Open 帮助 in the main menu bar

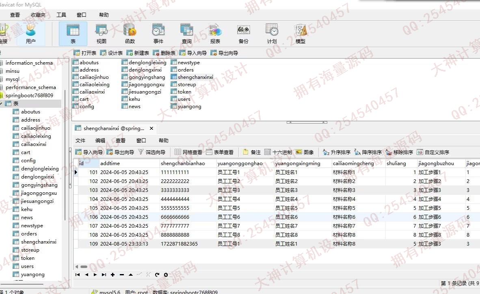click(104, 15)
